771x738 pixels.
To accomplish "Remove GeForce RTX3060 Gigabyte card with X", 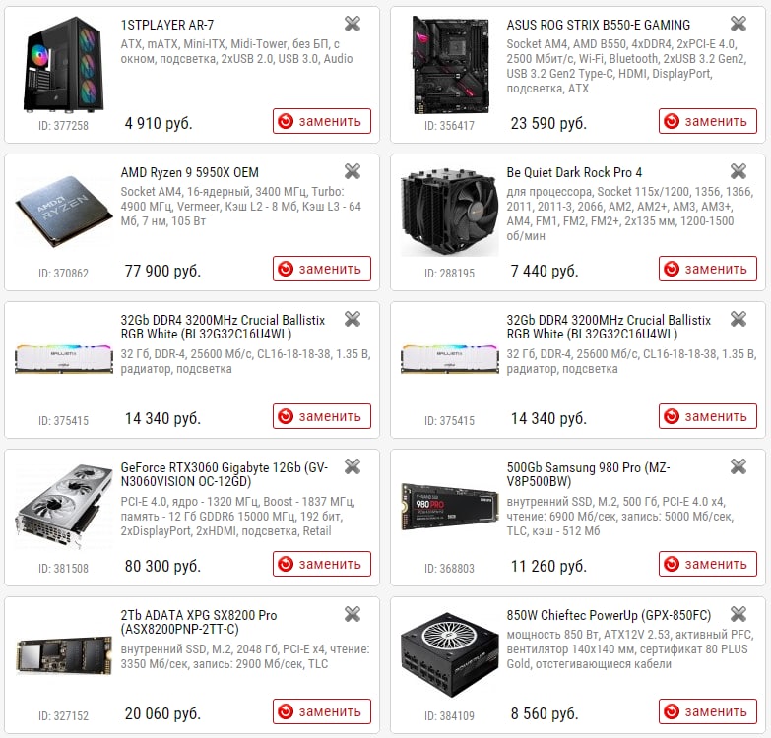I will (x=353, y=466).
